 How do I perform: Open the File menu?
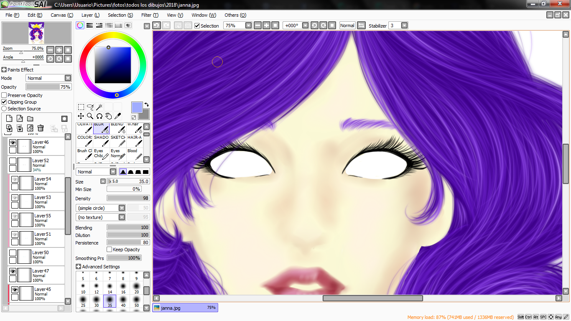13,15
